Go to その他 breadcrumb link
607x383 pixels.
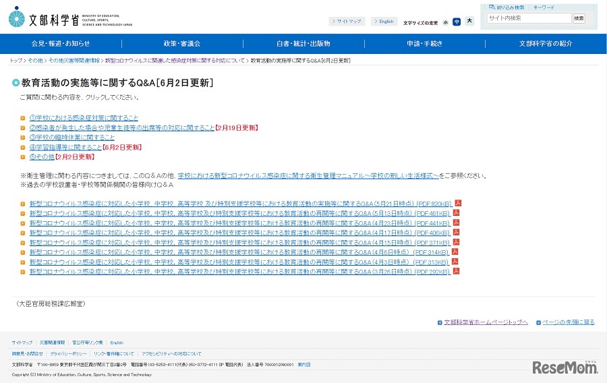click(x=35, y=61)
